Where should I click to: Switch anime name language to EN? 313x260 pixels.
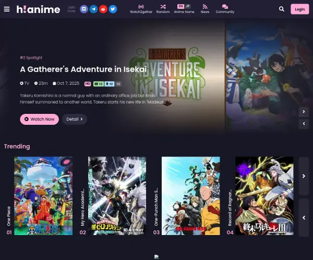pyautogui.click(x=180, y=6)
